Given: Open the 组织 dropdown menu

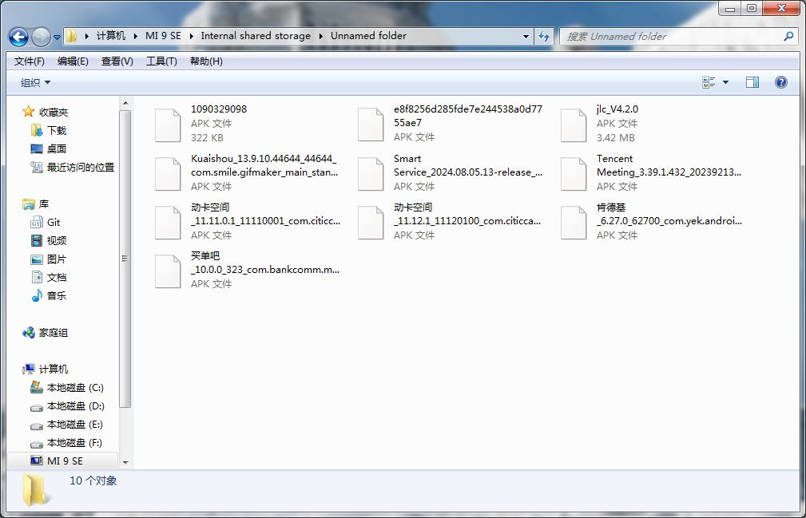Looking at the screenshot, I should 35,83.
